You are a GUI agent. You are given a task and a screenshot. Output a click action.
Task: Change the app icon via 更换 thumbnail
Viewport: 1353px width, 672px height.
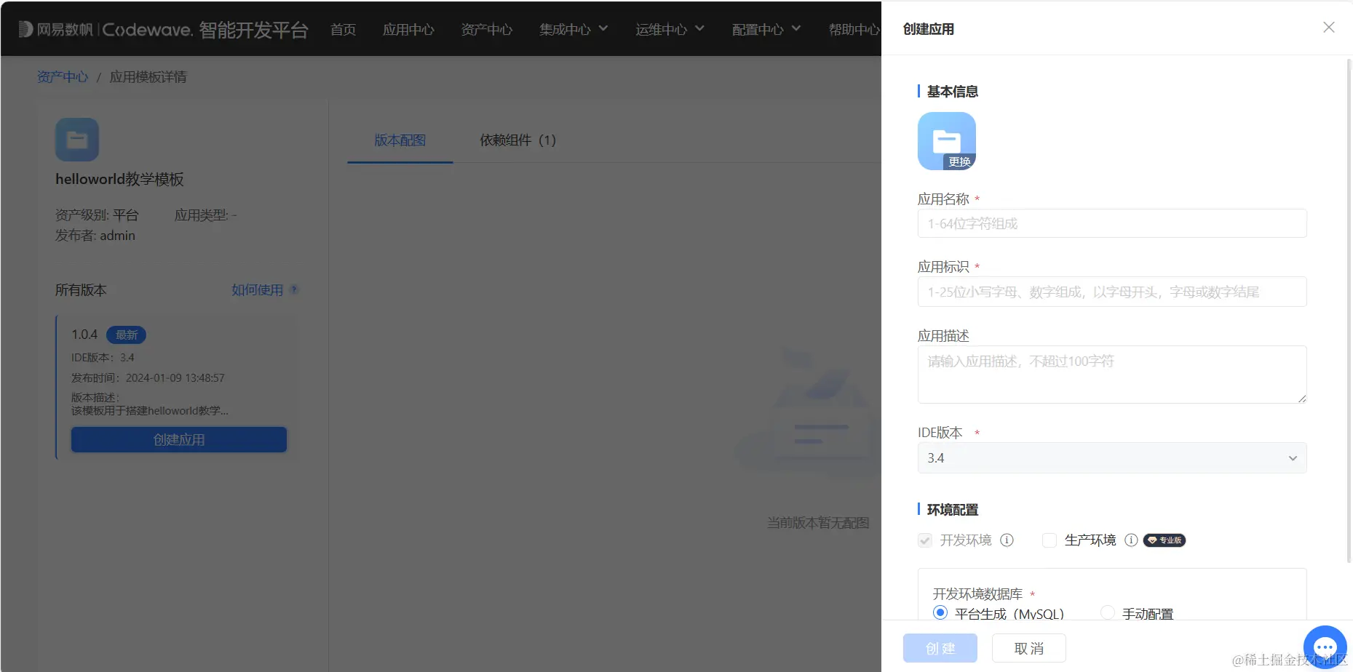point(946,141)
